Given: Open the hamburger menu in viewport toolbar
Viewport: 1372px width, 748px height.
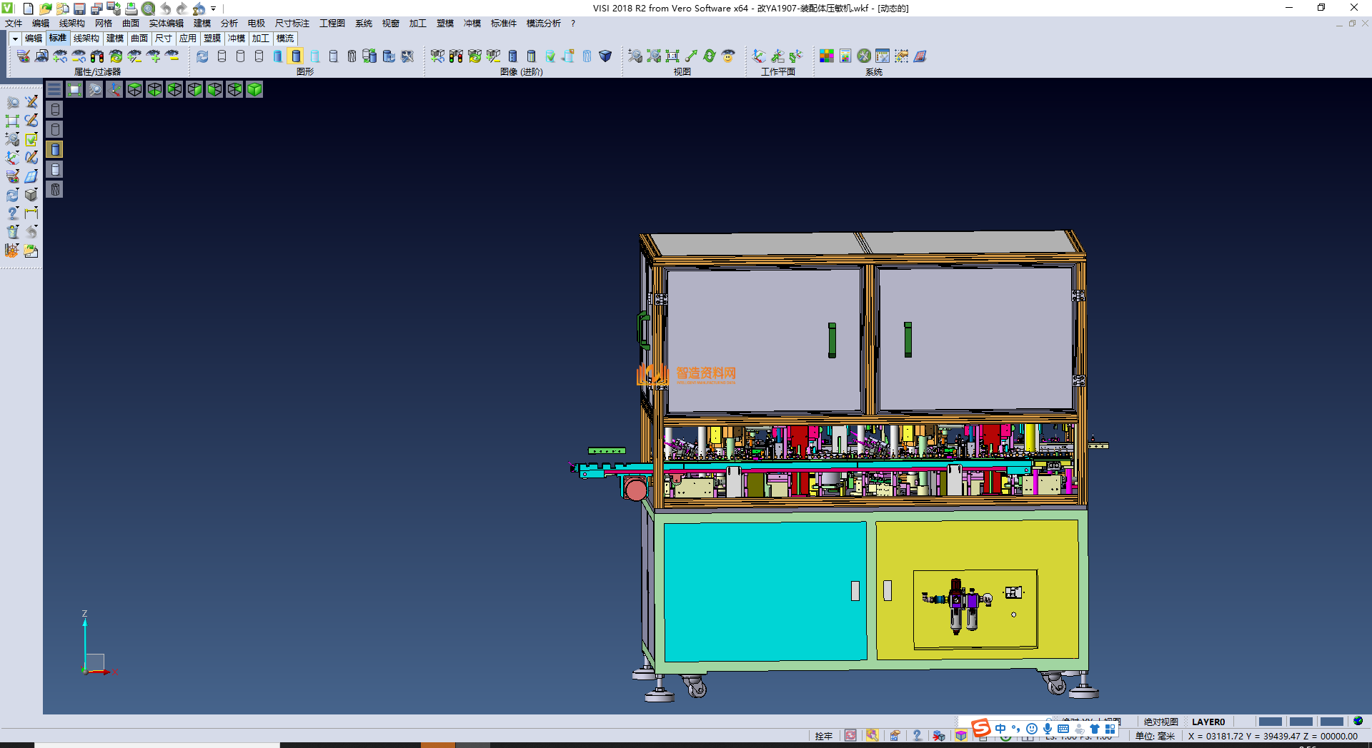Looking at the screenshot, I should point(54,89).
